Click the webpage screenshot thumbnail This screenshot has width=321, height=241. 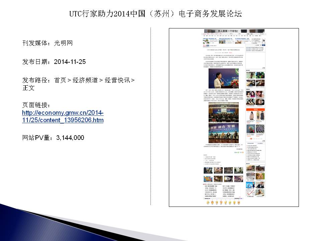coord(234,117)
